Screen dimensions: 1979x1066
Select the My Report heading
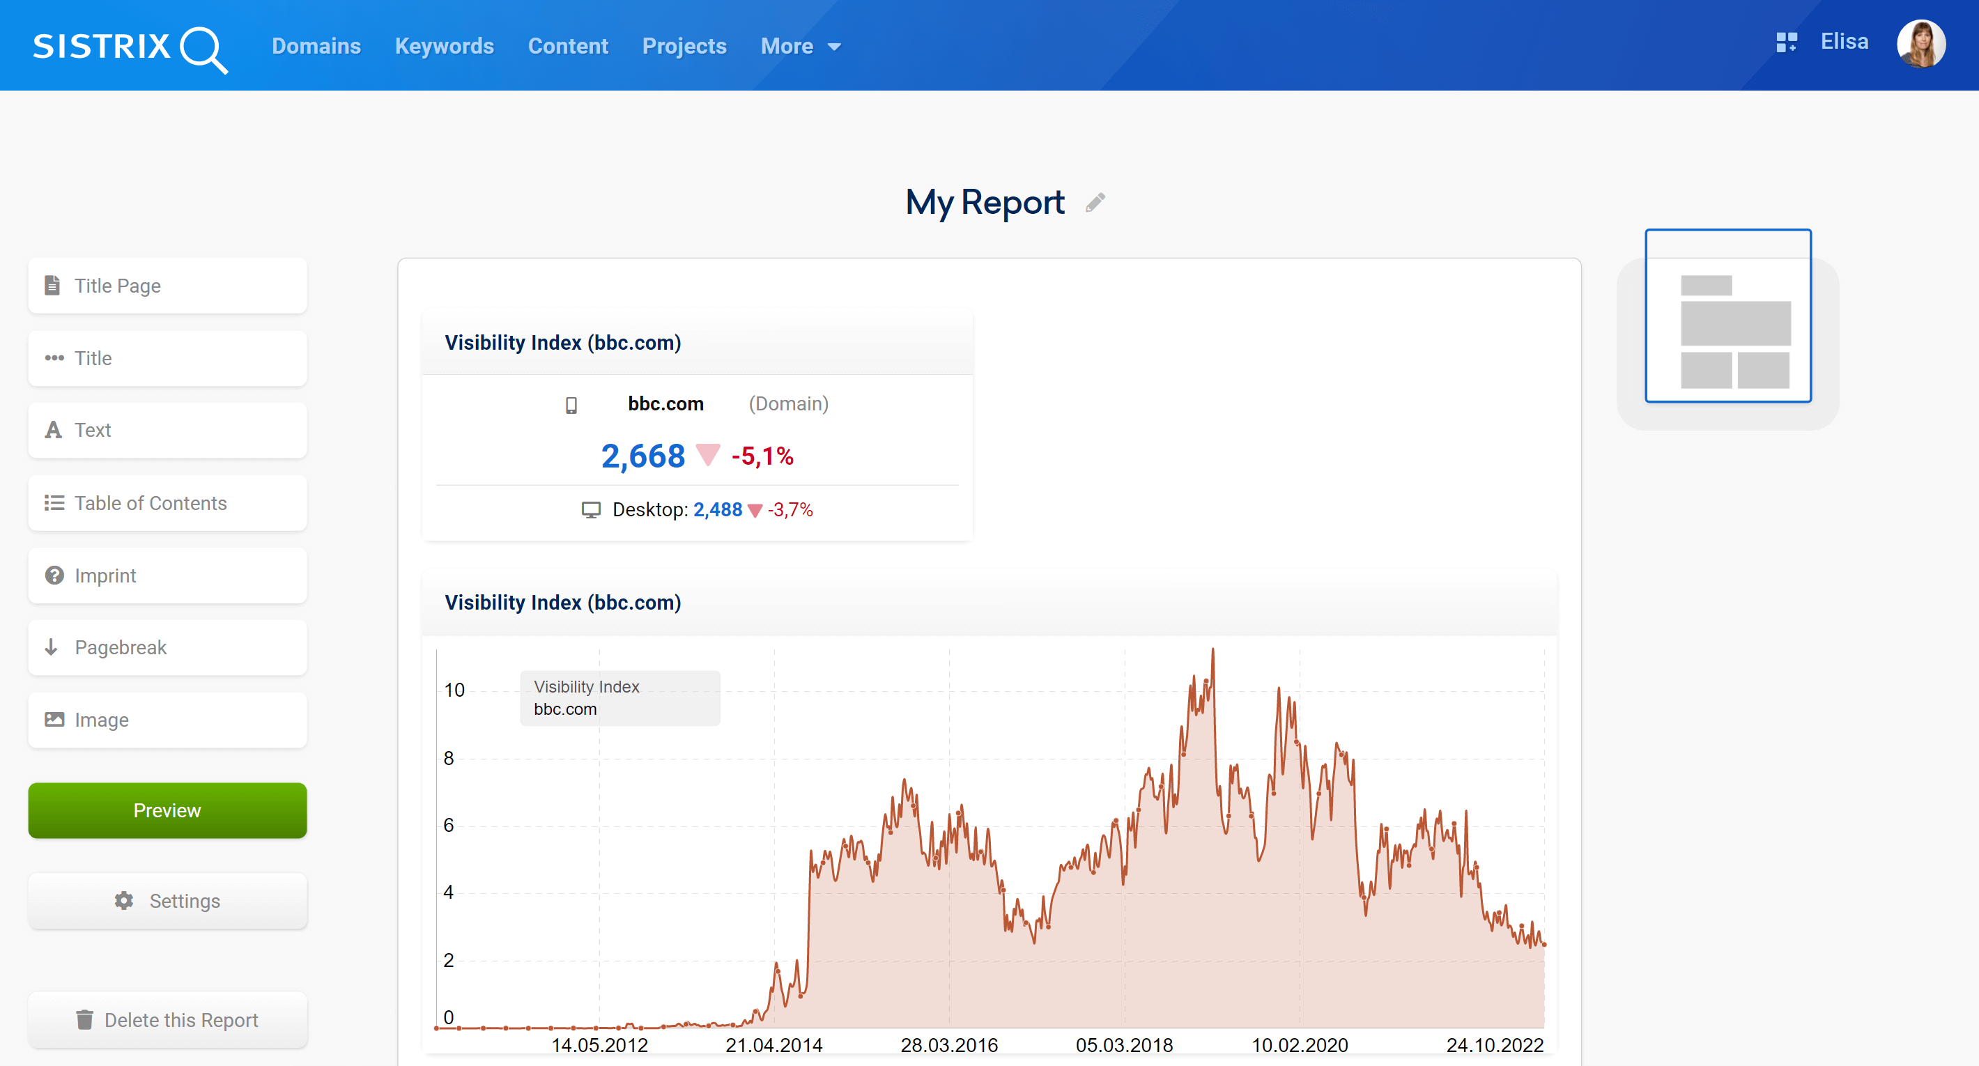pos(984,202)
